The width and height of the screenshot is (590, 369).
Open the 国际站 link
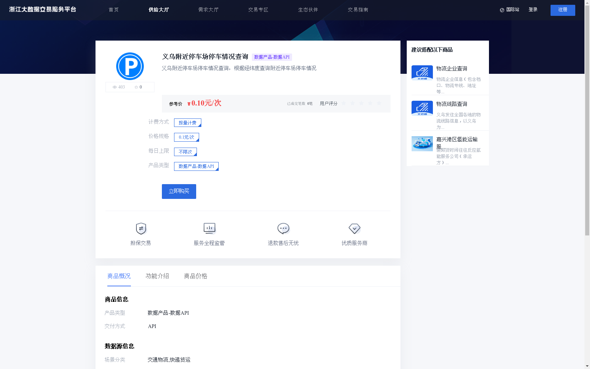pos(513,10)
